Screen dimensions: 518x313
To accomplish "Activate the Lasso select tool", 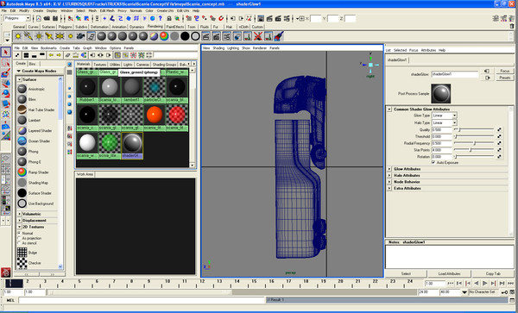I will pyautogui.click(x=6, y=63).
